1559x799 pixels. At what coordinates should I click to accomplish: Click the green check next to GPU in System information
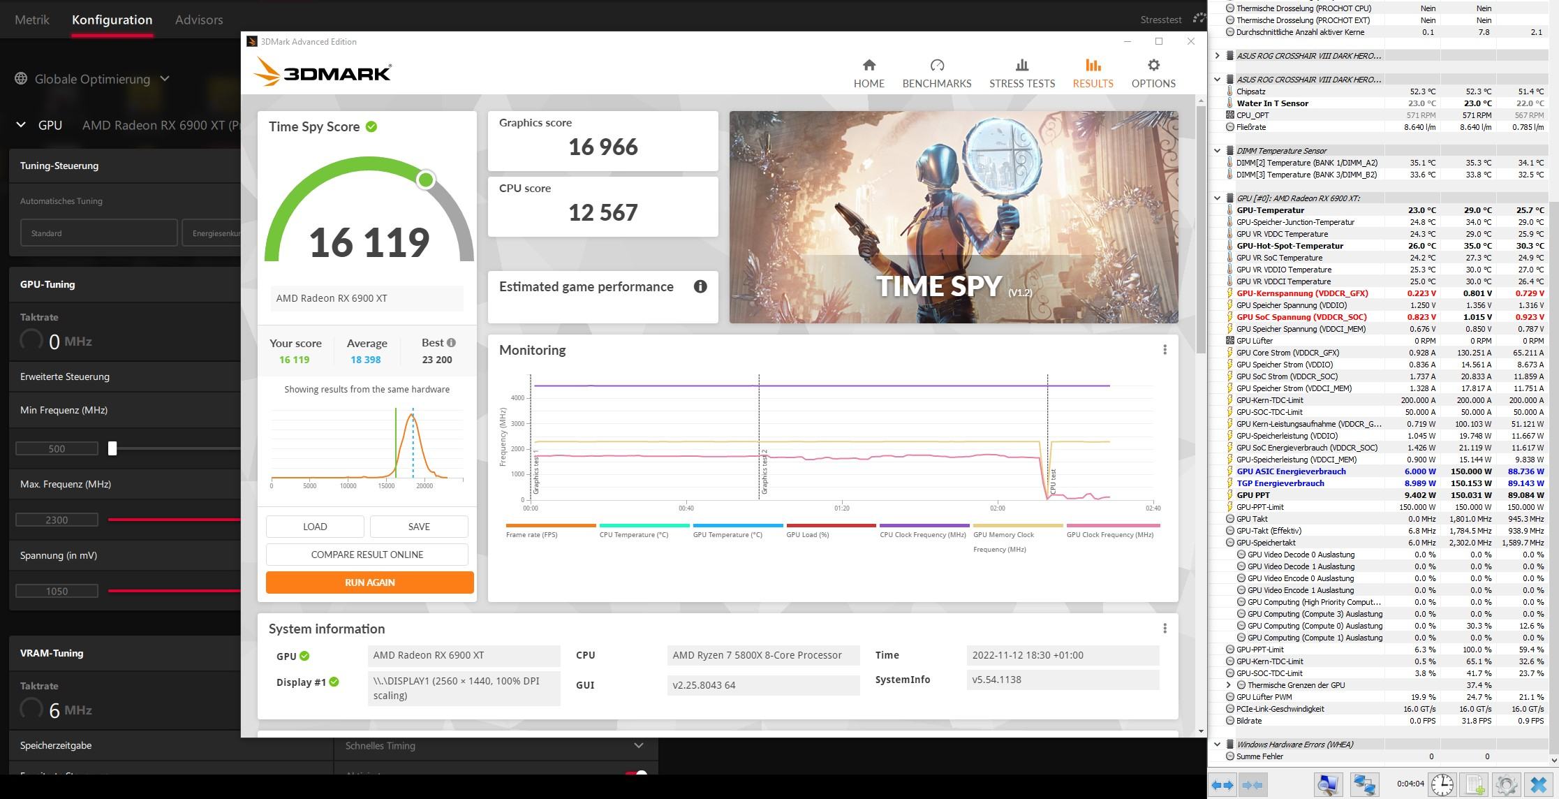coord(304,656)
